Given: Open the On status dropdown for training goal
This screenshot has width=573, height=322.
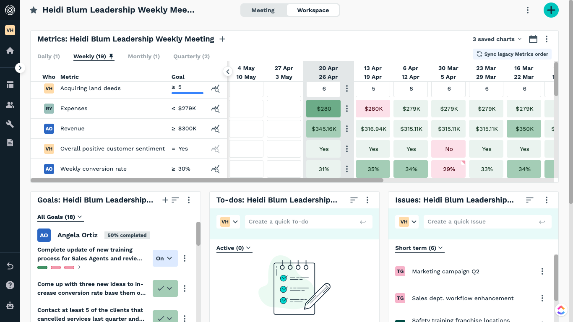Looking at the screenshot, I should pyautogui.click(x=165, y=258).
